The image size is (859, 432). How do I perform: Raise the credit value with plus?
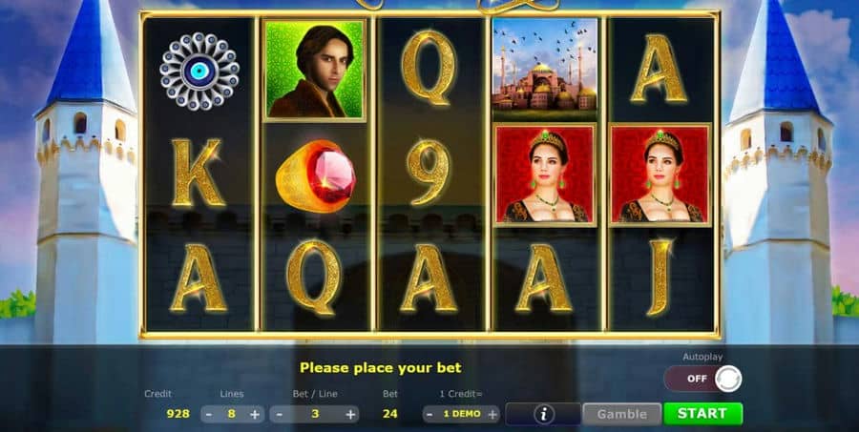[492, 414]
